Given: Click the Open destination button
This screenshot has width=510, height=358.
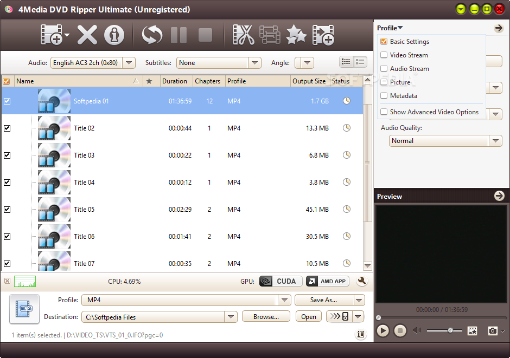Looking at the screenshot, I should (x=309, y=316).
